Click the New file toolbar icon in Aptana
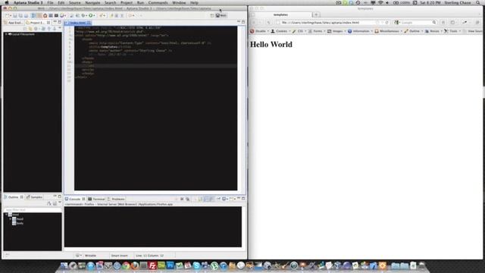This screenshot has width=485, height=273. pyautogui.click(x=8, y=15)
